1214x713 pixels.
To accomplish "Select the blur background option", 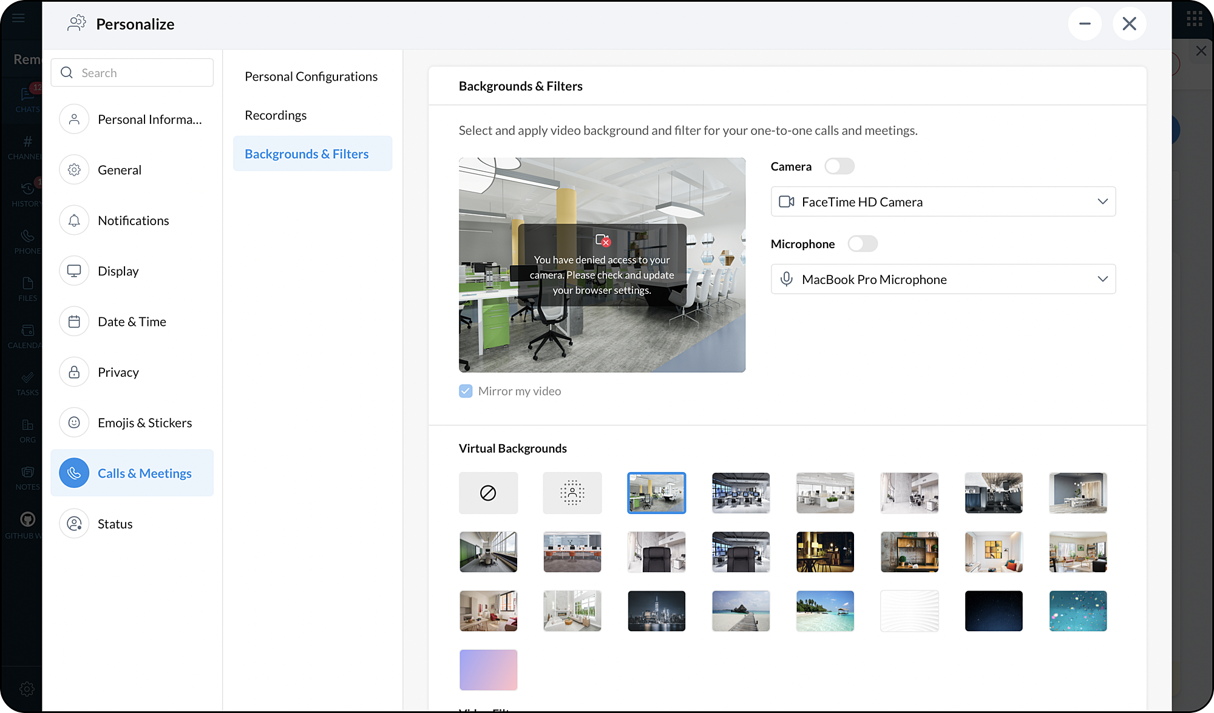I will pyautogui.click(x=572, y=493).
